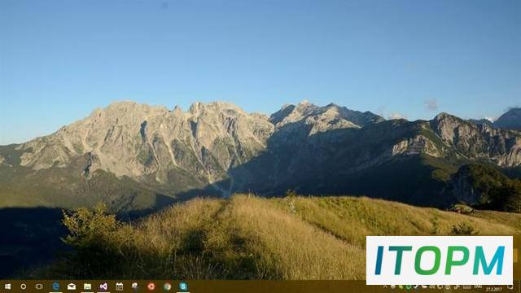Click the green shield tray icon

coord(409,286)
